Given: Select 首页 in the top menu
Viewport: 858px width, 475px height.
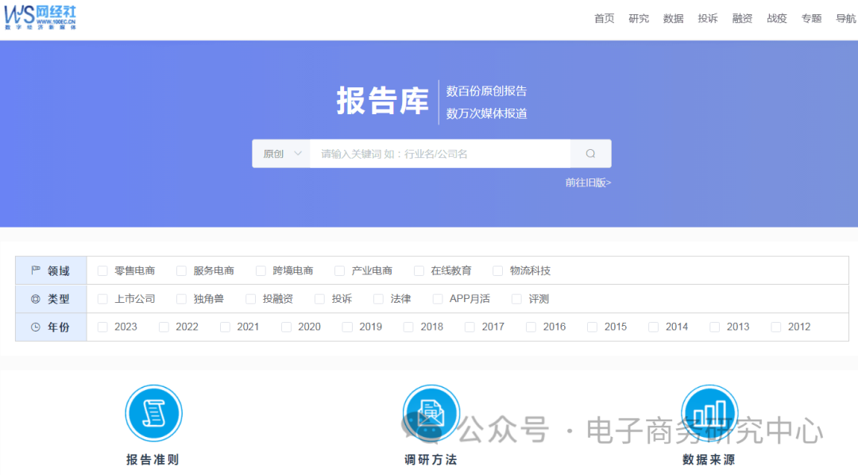Looking at the screenshot, I should (x=604, y=17).
